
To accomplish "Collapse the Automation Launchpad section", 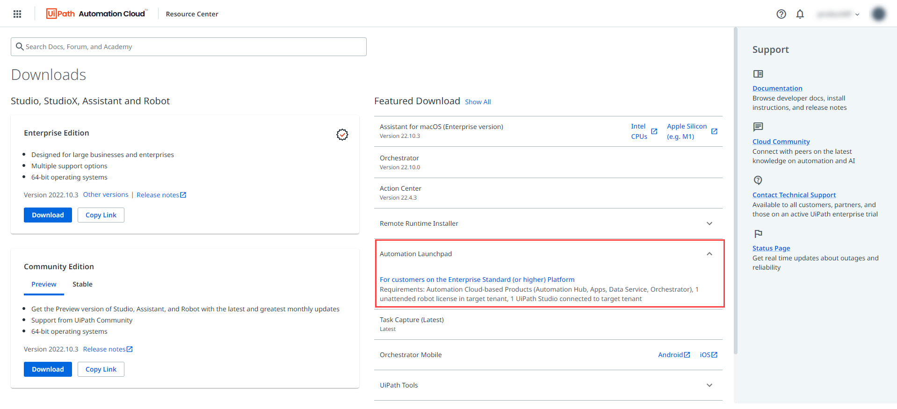I will (x=709, y=254).
